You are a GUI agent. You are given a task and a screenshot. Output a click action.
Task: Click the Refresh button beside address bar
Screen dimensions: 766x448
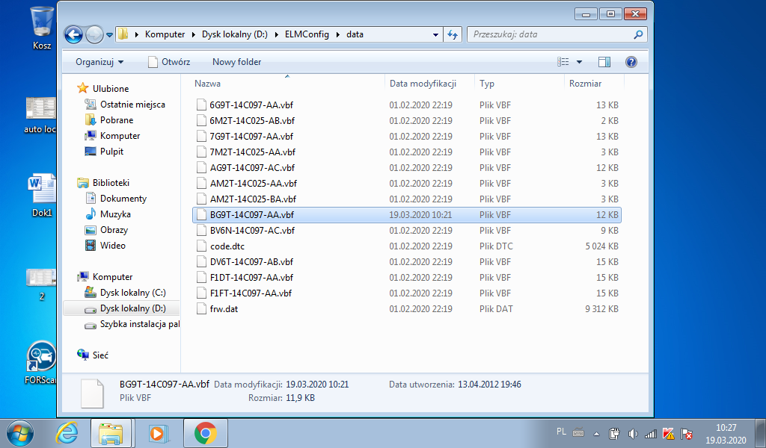[x=453, y=34]
